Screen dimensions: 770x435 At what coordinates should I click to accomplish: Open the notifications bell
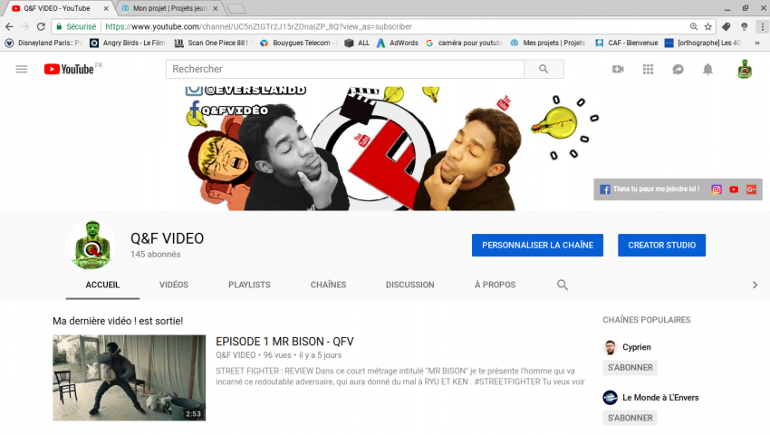coord(707,69)
